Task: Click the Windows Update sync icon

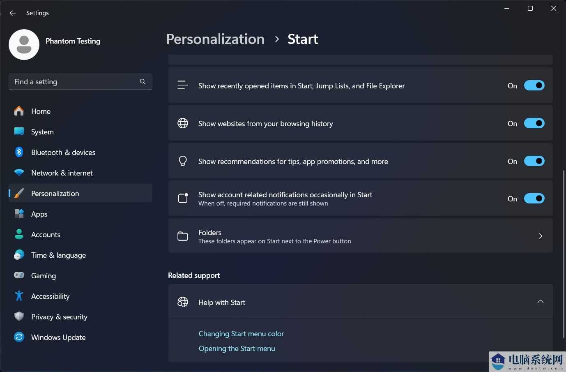Action: click(19, 337)
